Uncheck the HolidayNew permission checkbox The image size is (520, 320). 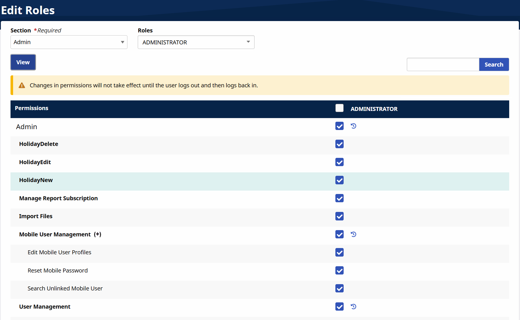(339, 180)
